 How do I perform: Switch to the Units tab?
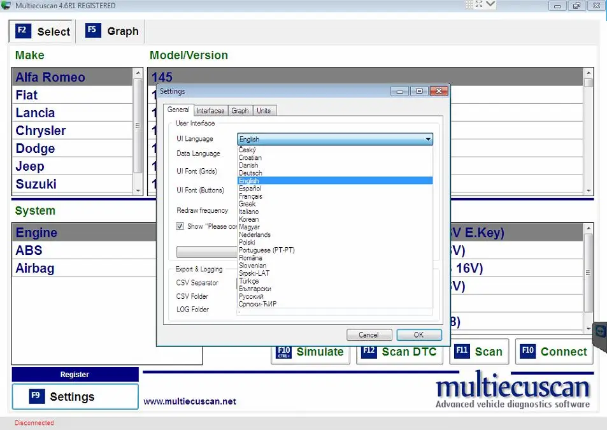[264, 110]
